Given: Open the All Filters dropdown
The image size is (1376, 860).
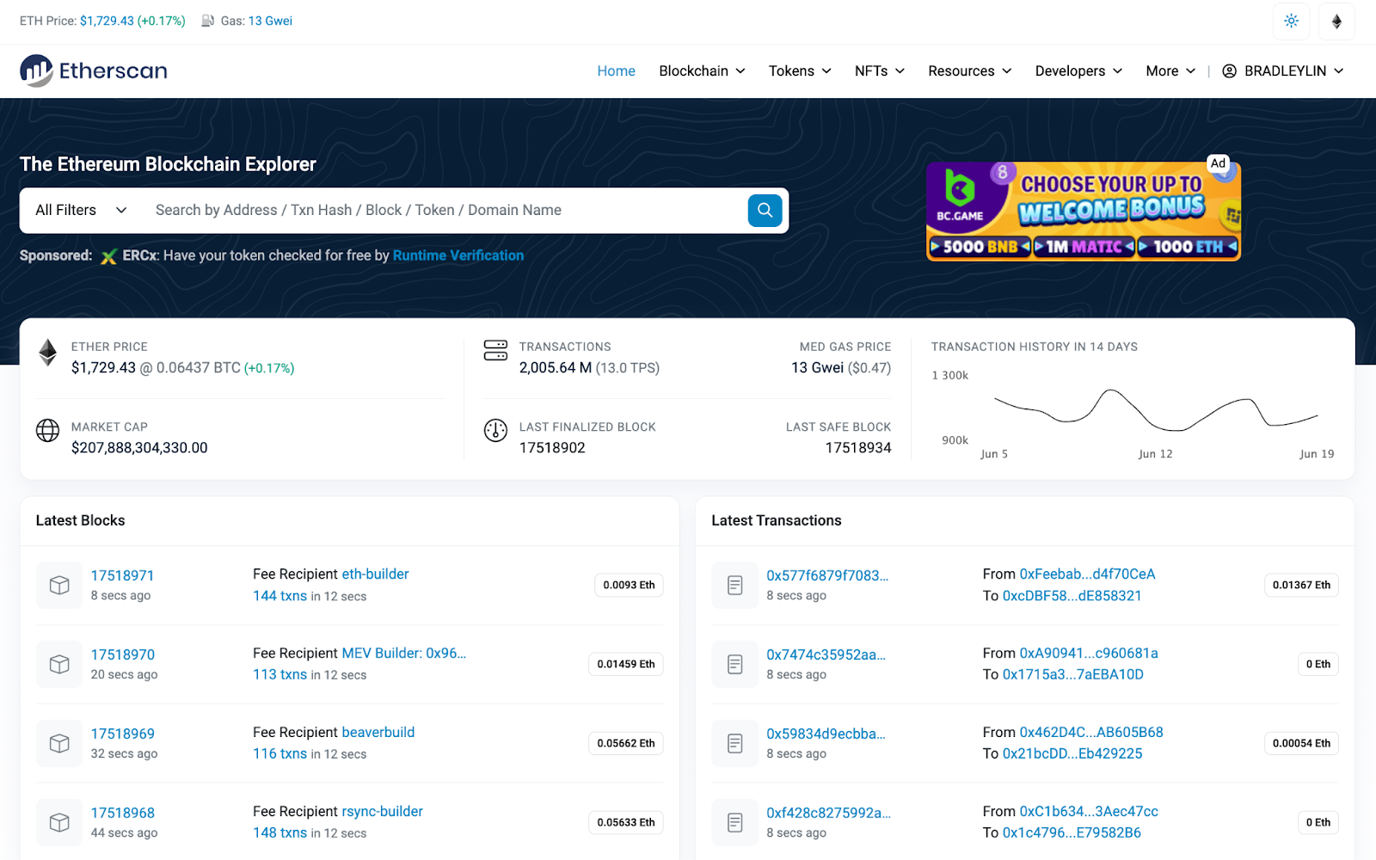Looking at the screenshot, I should tap(81, 210).
